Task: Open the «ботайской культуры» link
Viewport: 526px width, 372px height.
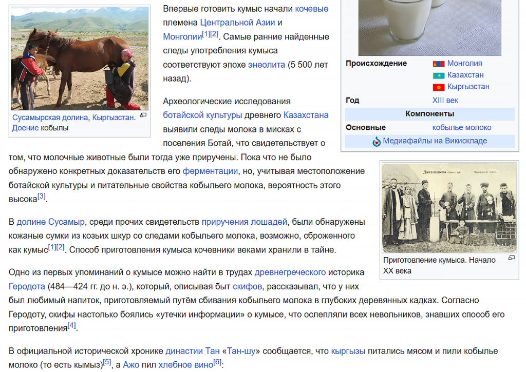Action: click(202, 115)
